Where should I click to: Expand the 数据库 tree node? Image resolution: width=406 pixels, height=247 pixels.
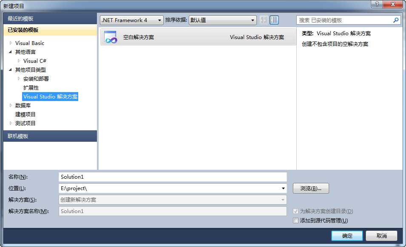(11, 105)
